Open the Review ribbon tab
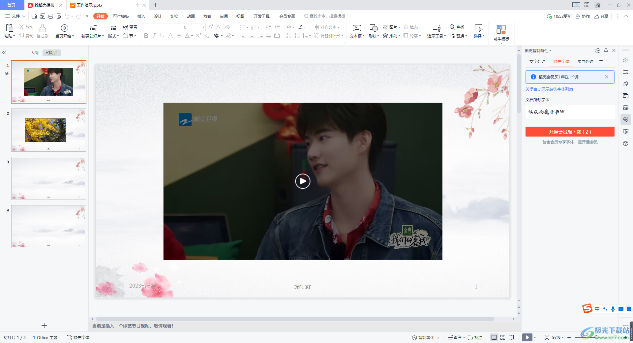The width and height of the screenshot is (633, 343). [224, 16]
